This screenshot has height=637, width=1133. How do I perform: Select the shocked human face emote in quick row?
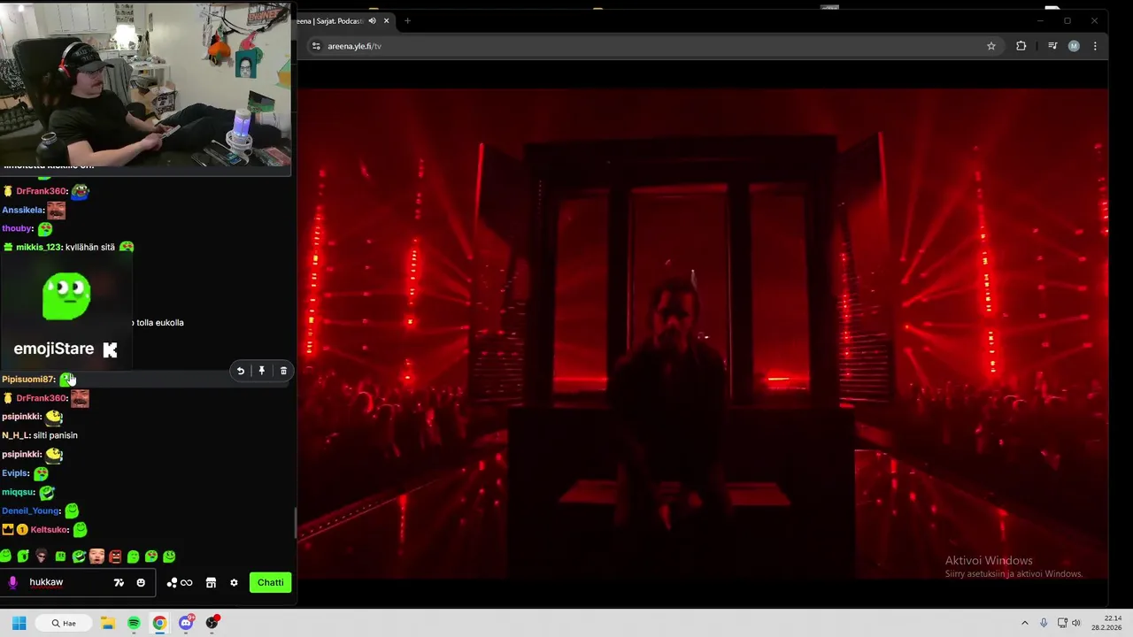[96, 556]
